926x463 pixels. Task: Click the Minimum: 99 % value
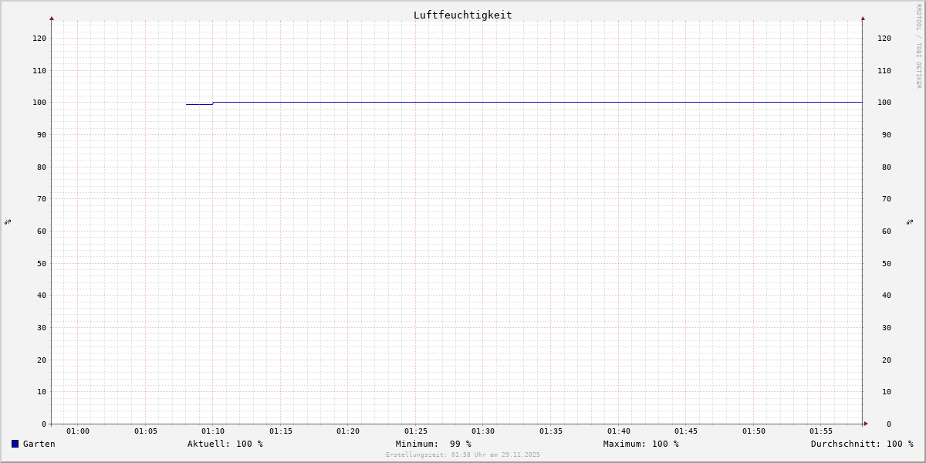pyautogui.click(x=434, y=444)
